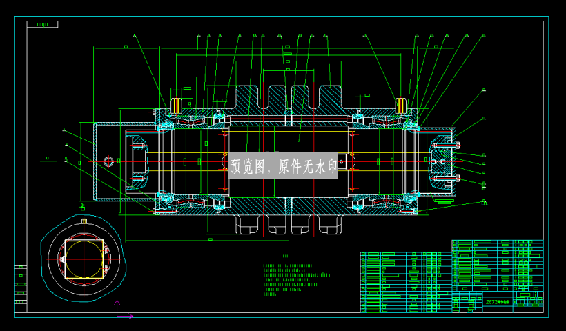Select the yellow bolt on the upper-left flange
Image resolution: width=566 pixels, height=331 pixels.
[175, 106]
